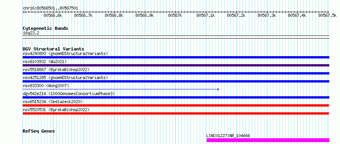Click the 80567.3k ruler tick label

click(x=267, y=15)
